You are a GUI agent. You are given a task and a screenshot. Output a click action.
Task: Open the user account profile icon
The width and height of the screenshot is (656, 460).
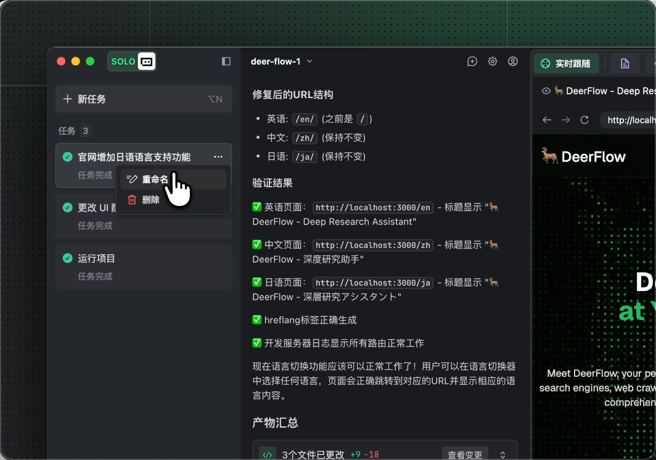(x=512, y=62)
